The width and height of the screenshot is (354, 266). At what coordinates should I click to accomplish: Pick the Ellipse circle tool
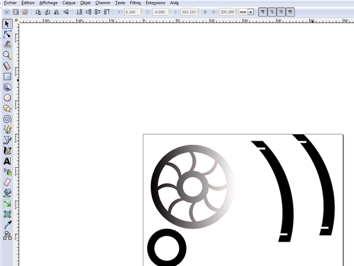pyautogui.click(x=7, y=98)
